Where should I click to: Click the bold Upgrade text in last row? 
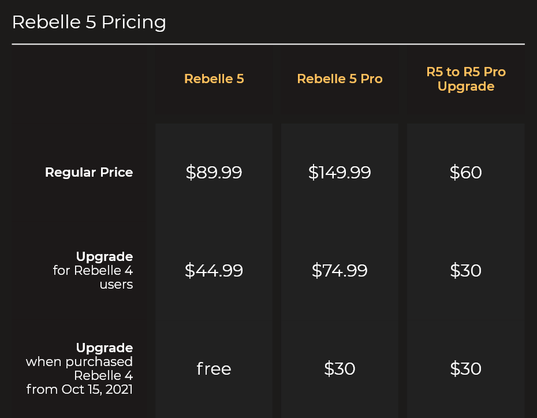105,348
